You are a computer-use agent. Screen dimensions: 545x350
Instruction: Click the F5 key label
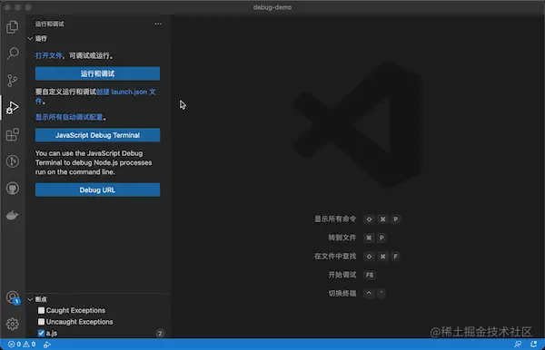[x=370, y=275]
